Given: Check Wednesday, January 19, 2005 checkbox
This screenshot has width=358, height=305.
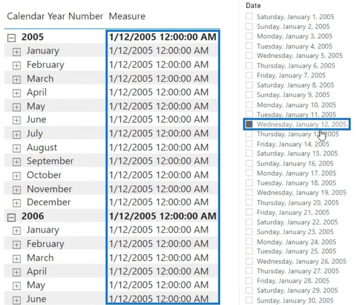Looking at the screenshot, I should click(249, 193).
